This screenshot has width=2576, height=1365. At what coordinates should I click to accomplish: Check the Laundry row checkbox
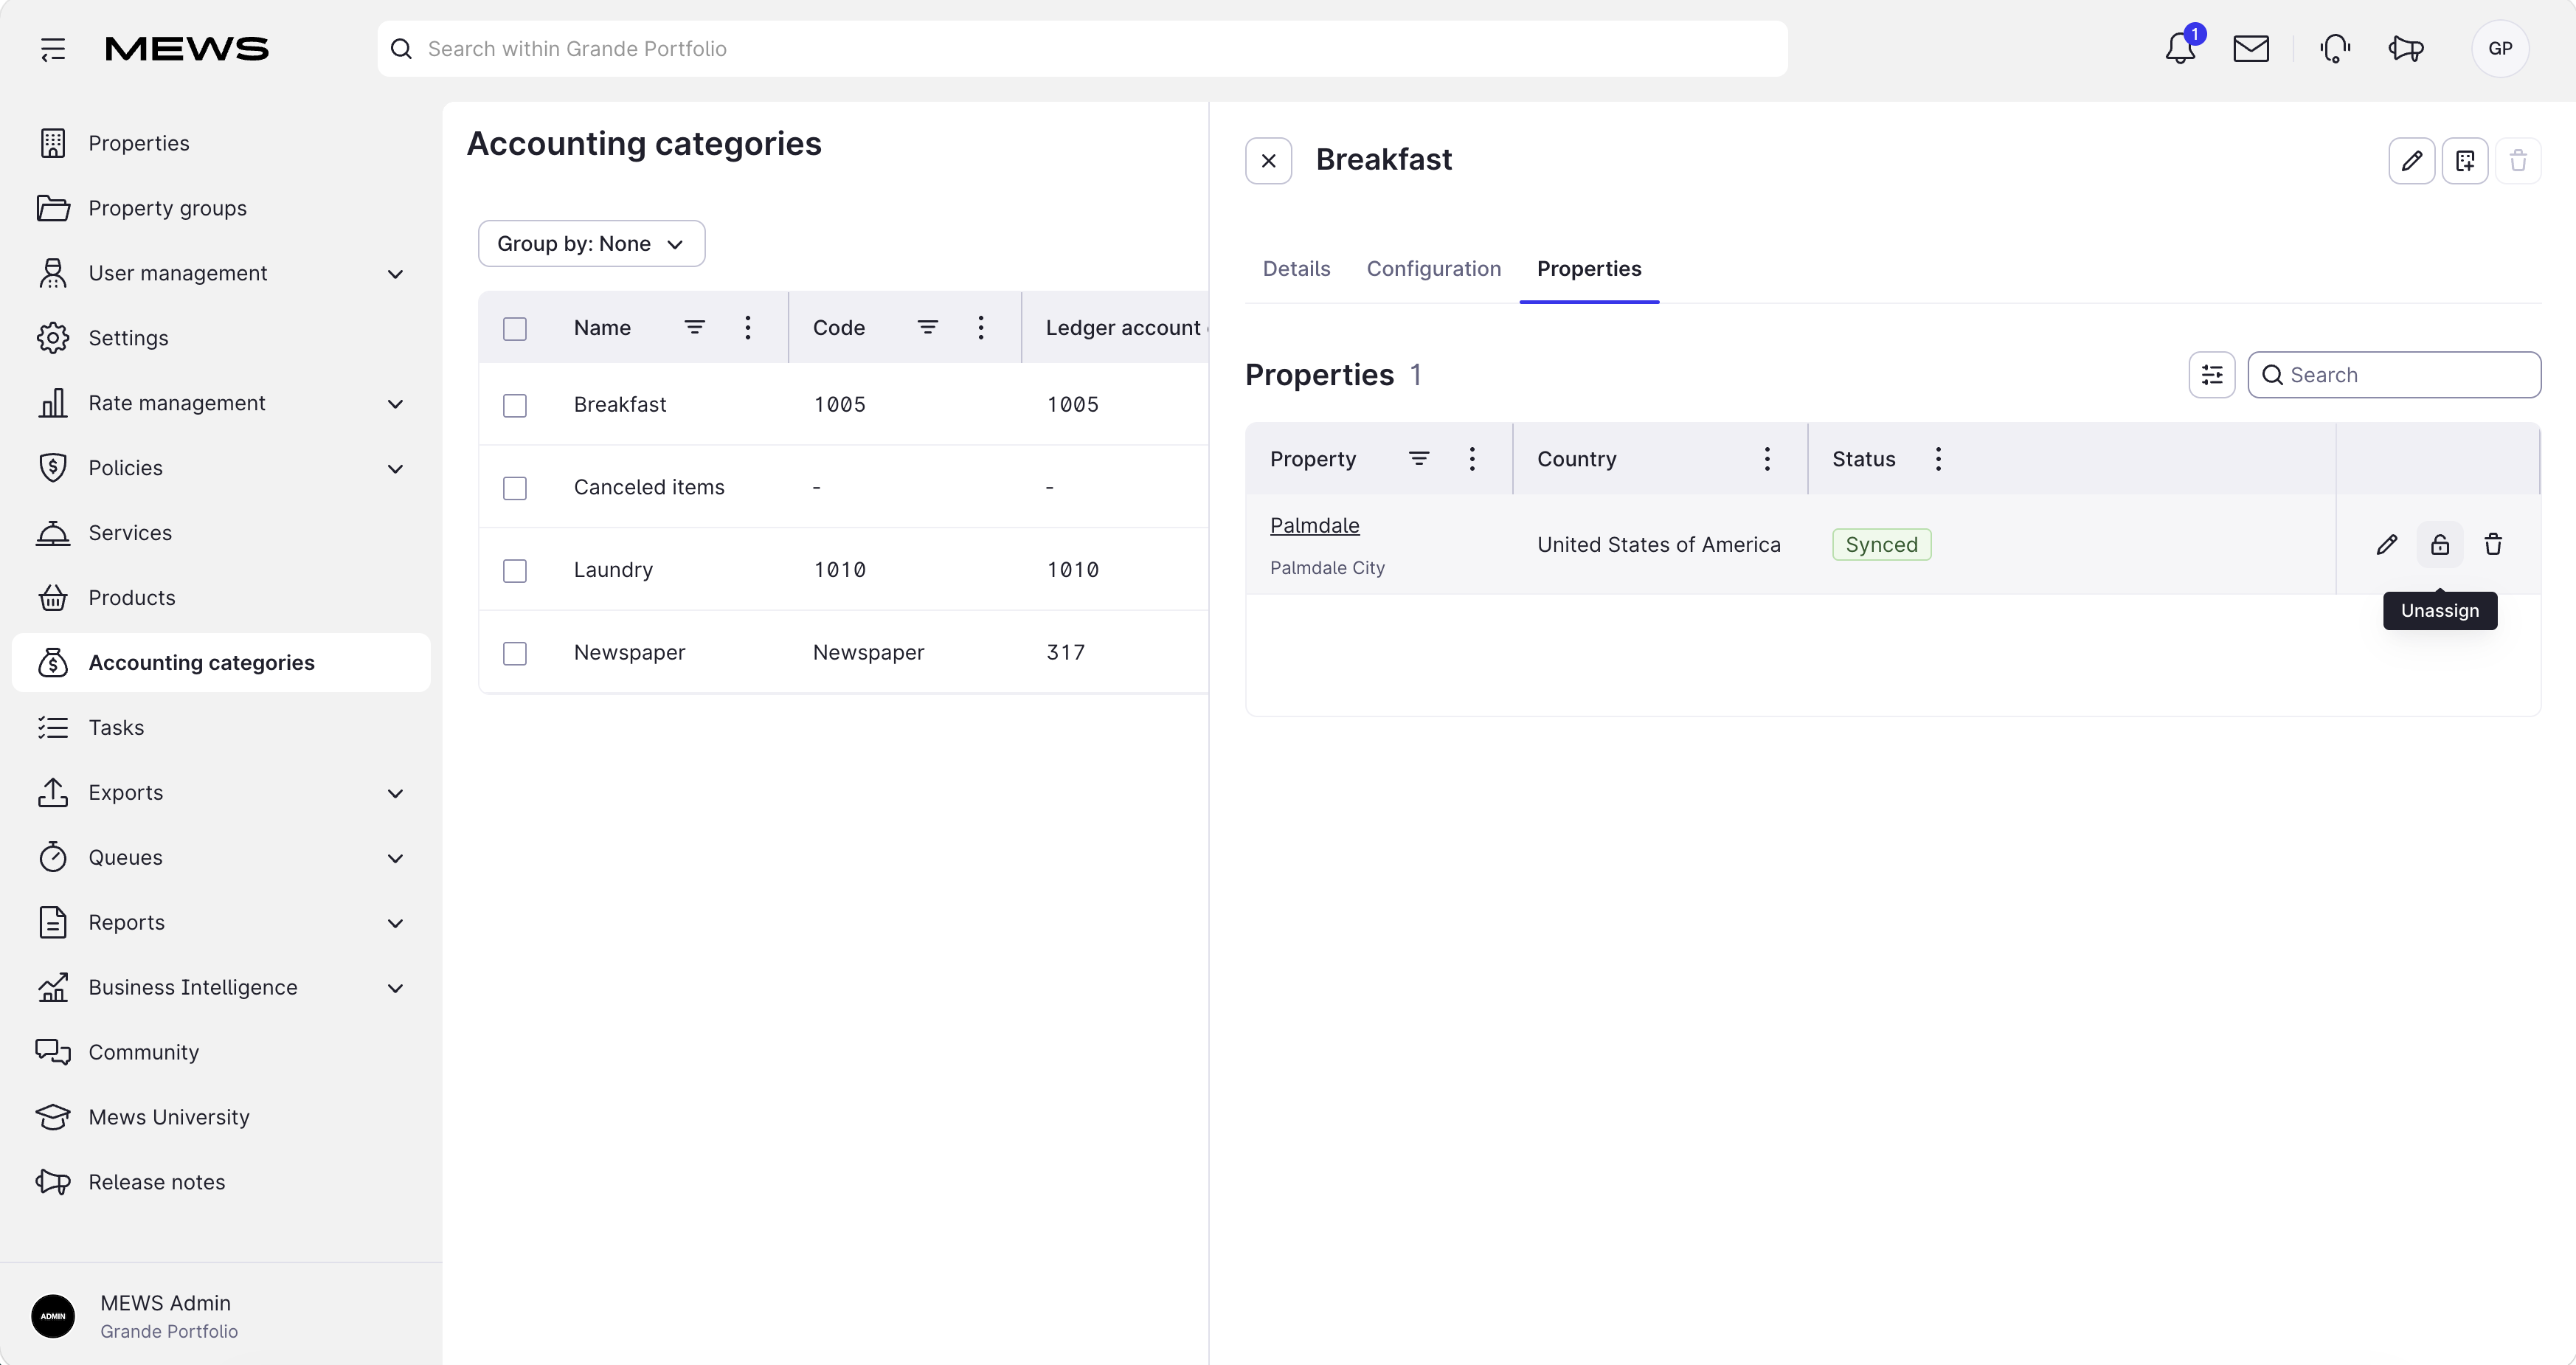coord(514,571)
